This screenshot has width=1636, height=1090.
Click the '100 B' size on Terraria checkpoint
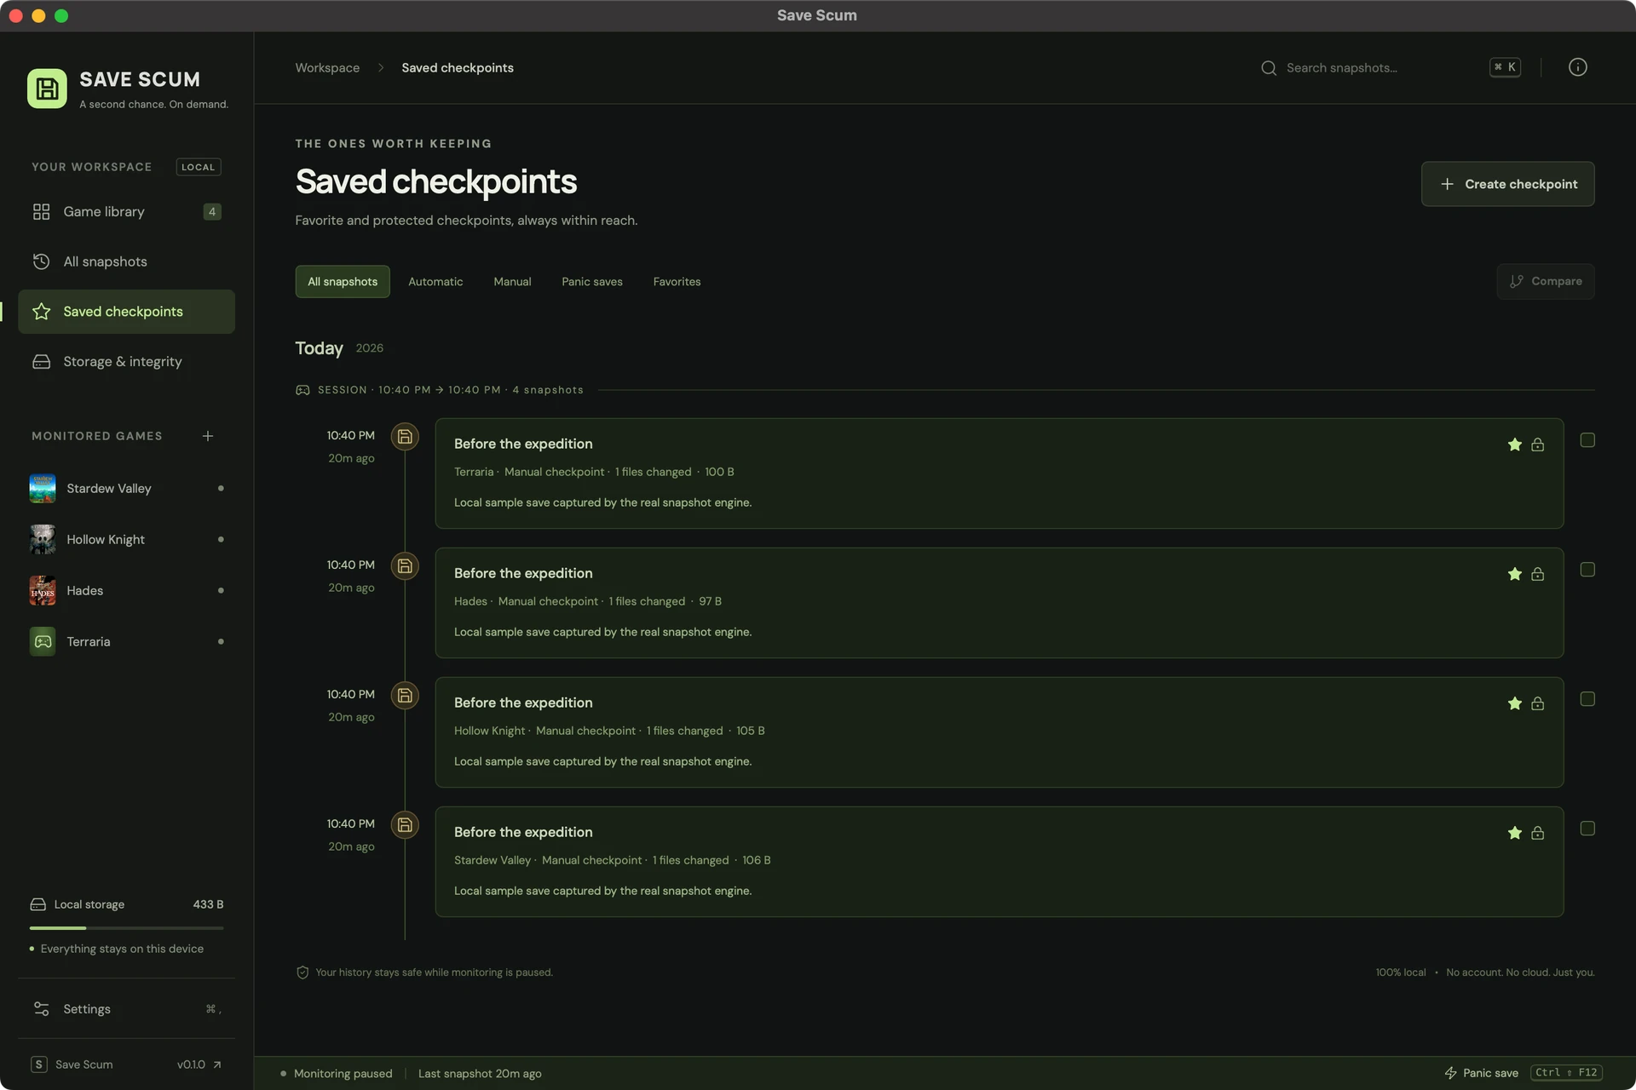tap(719, 472)
